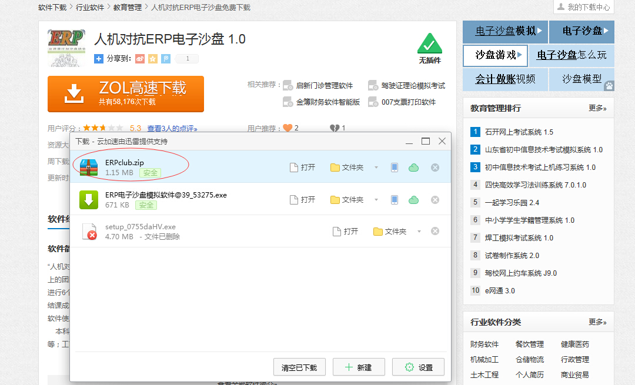
Task: Rate using the user rating stars
Action: (x=103, y=128)
